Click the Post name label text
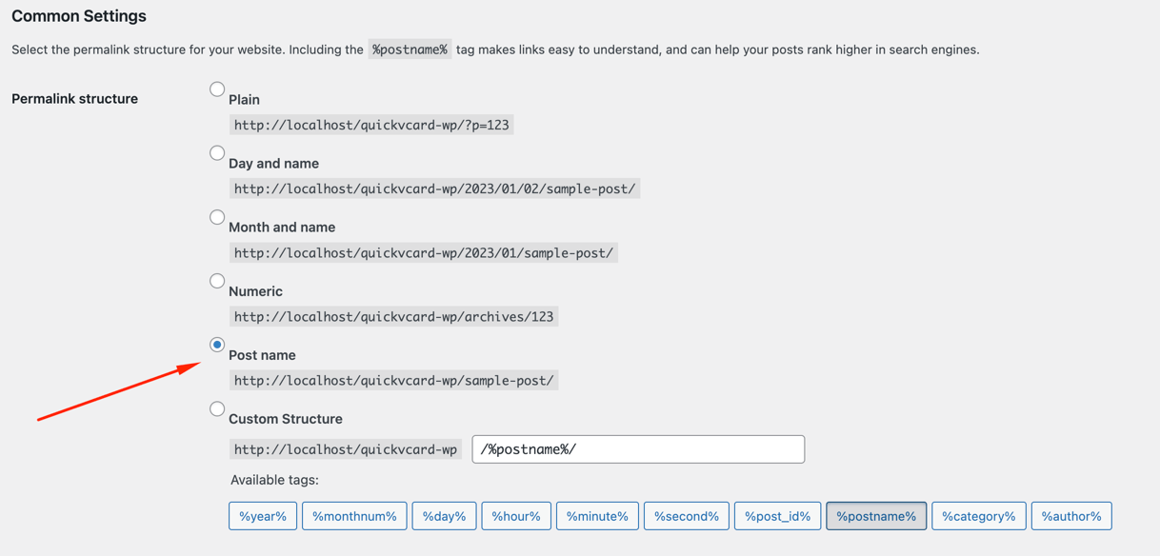 pyautogui.click(x=262, y=355)
